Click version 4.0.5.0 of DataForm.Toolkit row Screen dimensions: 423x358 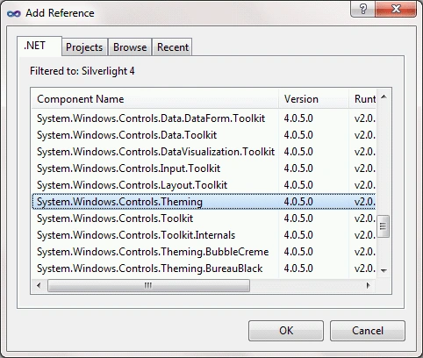click(298, 118)
